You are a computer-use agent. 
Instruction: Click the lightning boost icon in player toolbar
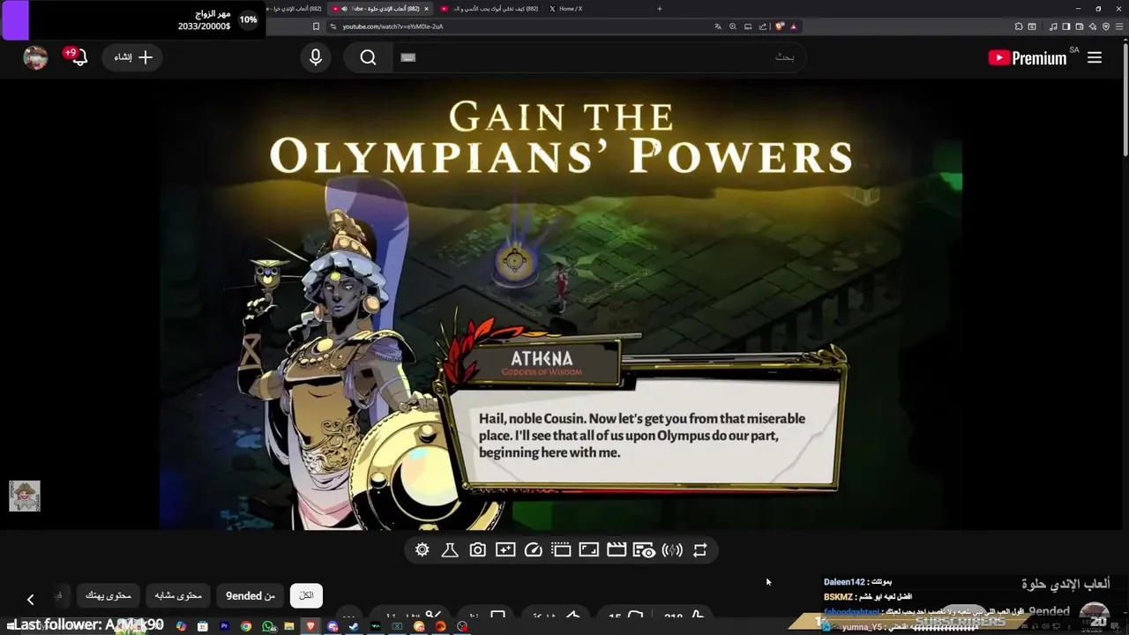[672, 550]
